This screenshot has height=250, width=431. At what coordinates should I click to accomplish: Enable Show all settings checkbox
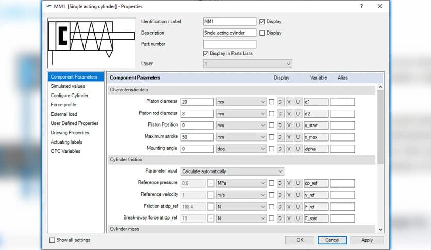pos(52,240)
